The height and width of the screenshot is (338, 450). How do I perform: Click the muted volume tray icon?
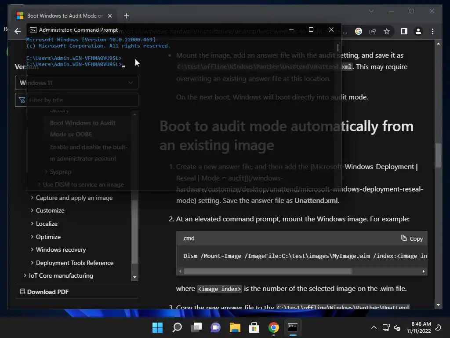[x=397, y=327]
